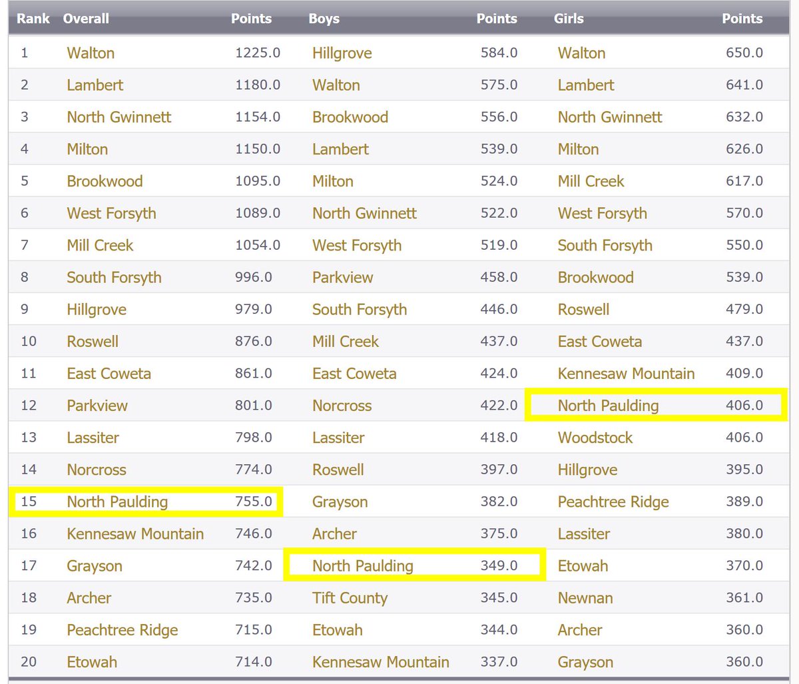
Task: Open Tift County in Boys column
Action: point(350,598)
